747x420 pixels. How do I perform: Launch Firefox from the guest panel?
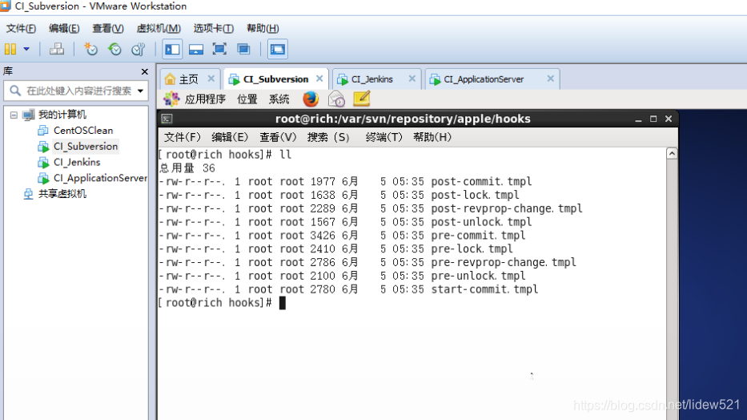pyautogui.click(x=311, y=99)
